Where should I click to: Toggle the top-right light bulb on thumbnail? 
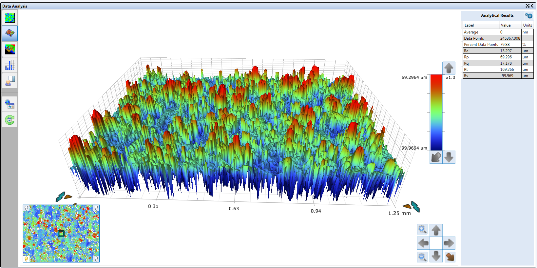pyautogui.click(x=96, y=208)
